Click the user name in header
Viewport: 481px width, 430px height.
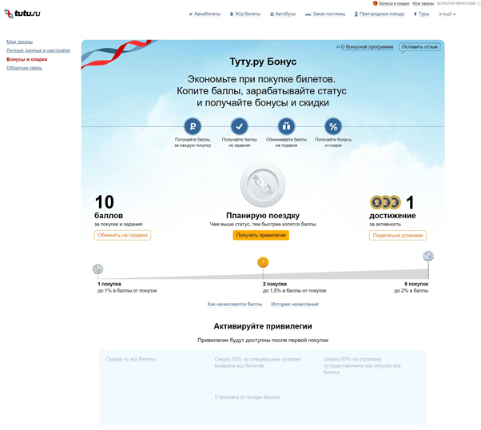click(x=456, y=3)
